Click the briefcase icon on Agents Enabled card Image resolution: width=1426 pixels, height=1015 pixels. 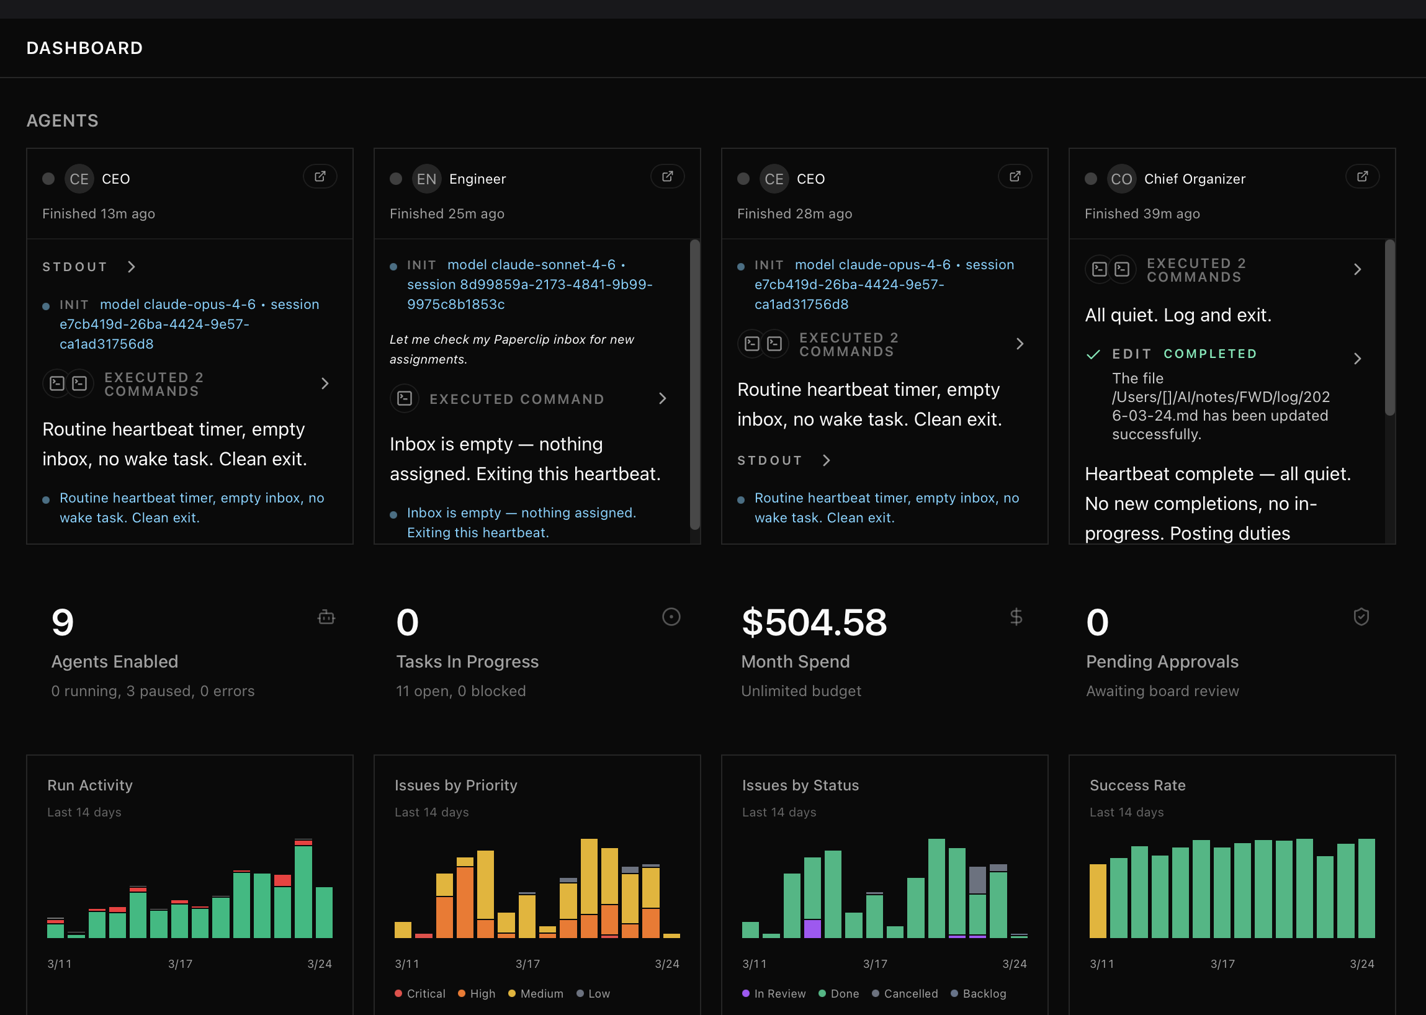pos(326,617)
